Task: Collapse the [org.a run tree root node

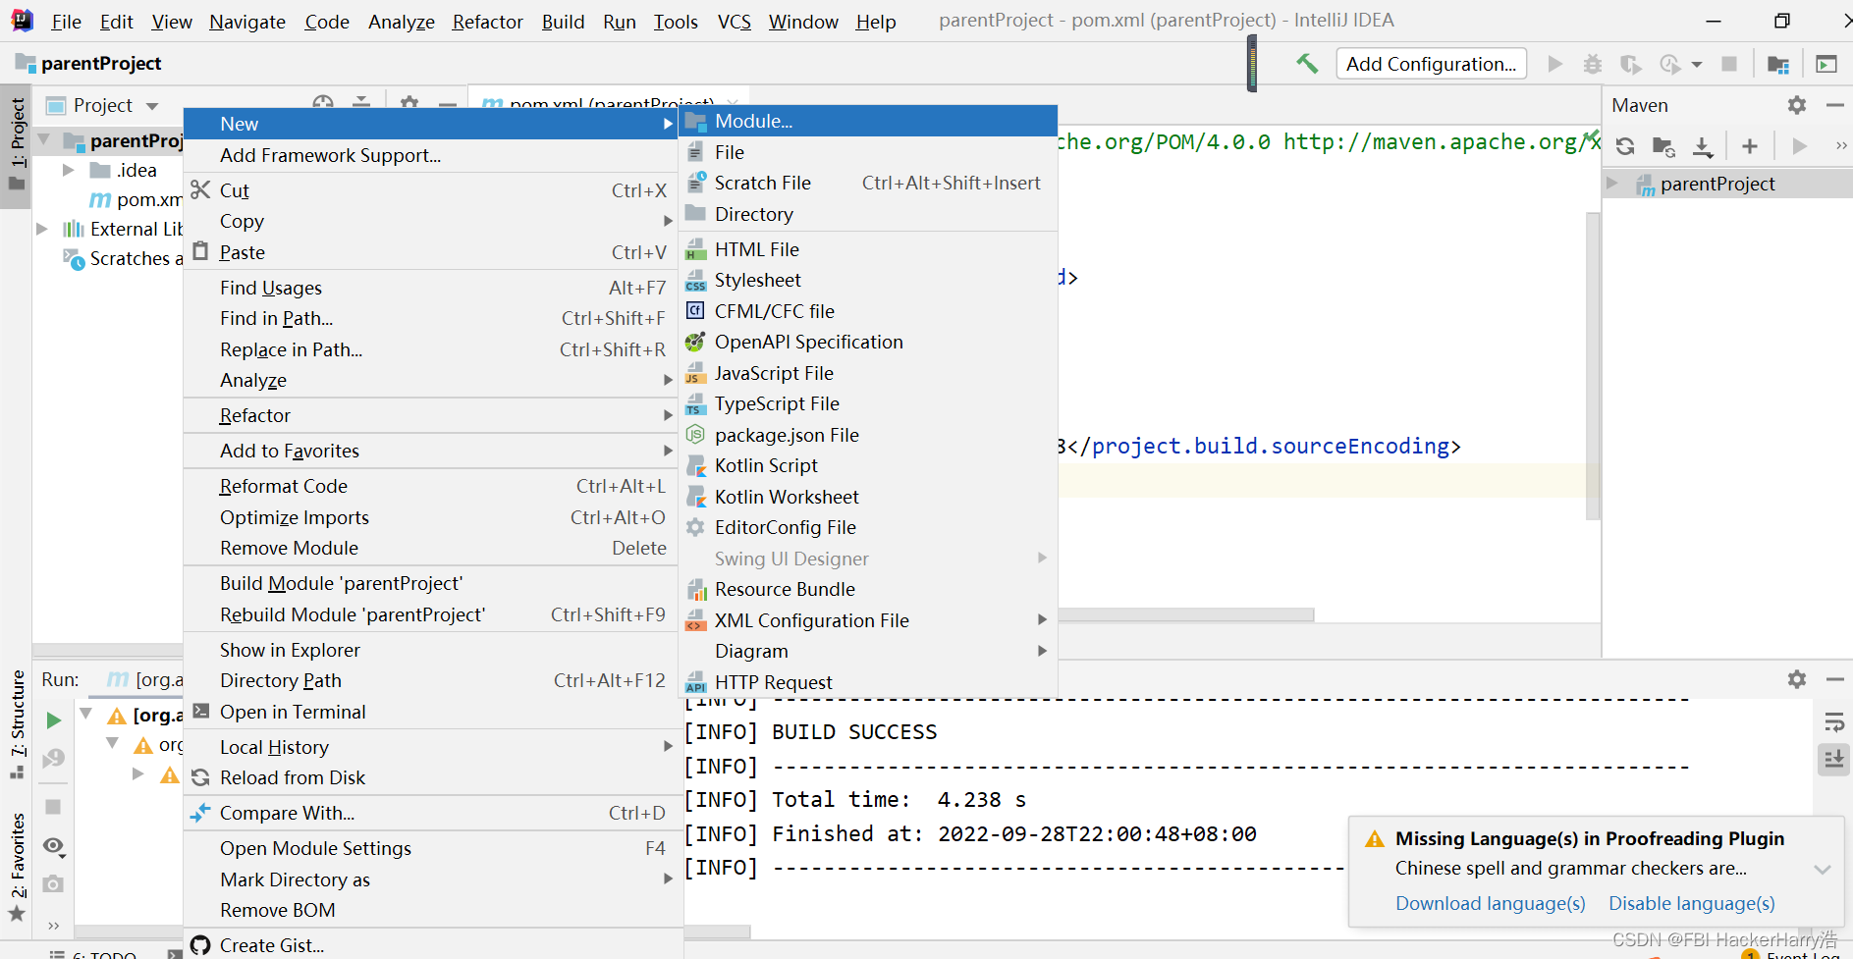Action: pos(86,715)
